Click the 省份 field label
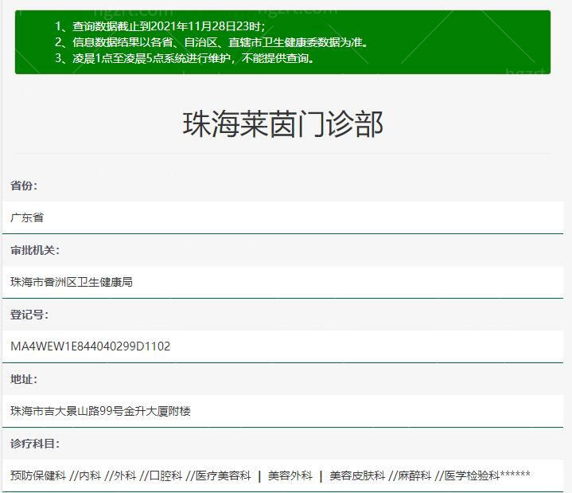Image resolution: width=572 pixels, height=493 pixels. click(24, 186)
